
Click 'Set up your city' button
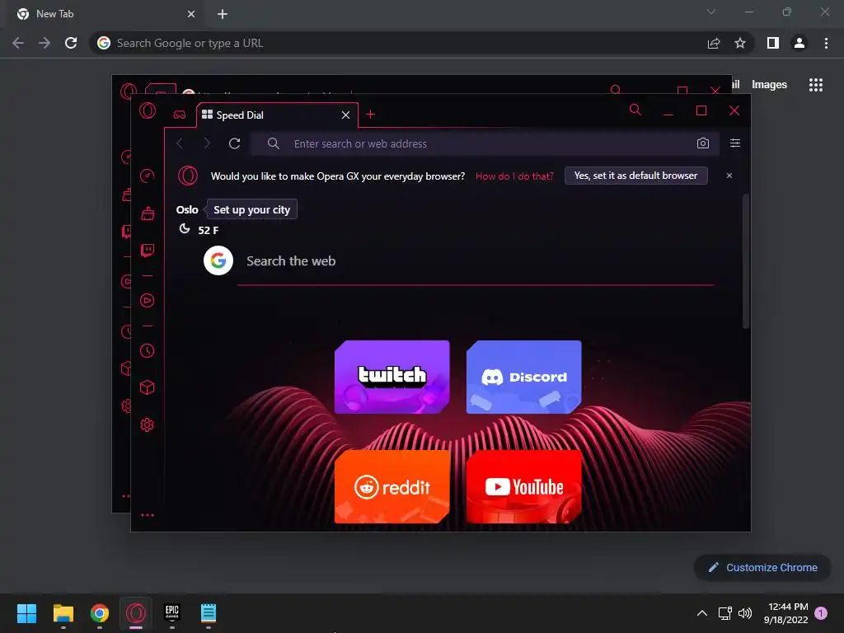pos(252,209)
